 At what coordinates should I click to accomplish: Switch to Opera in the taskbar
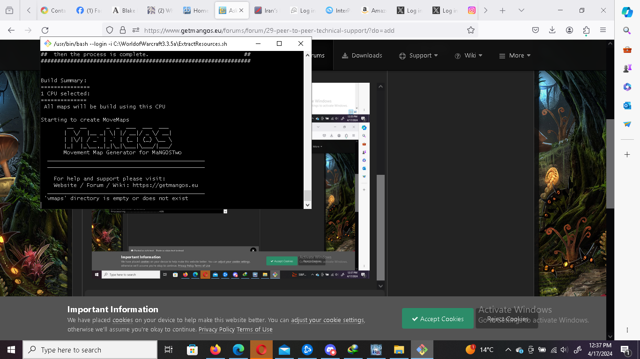261,350
